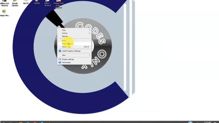Select the xampp-win installer desktop icon
The width and height of the screenshot is (219, 123).
pyautogui.click(x=4, y=13)
